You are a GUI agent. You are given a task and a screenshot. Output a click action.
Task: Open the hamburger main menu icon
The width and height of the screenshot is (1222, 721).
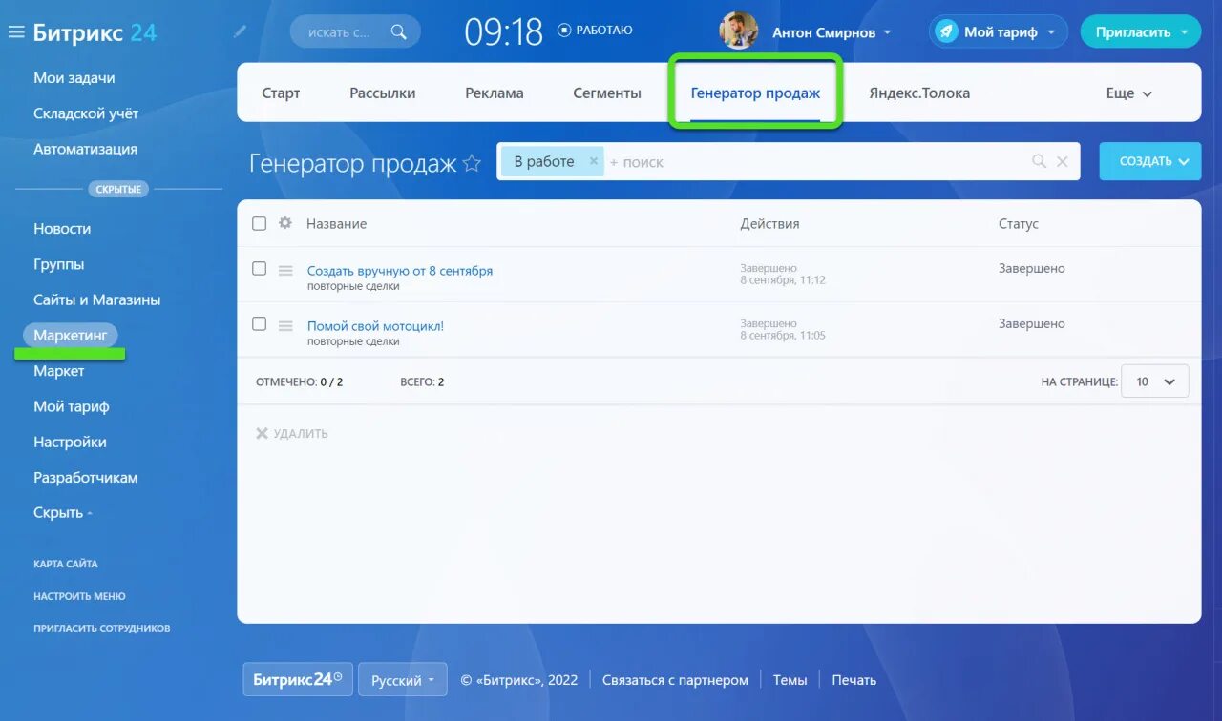15,32
